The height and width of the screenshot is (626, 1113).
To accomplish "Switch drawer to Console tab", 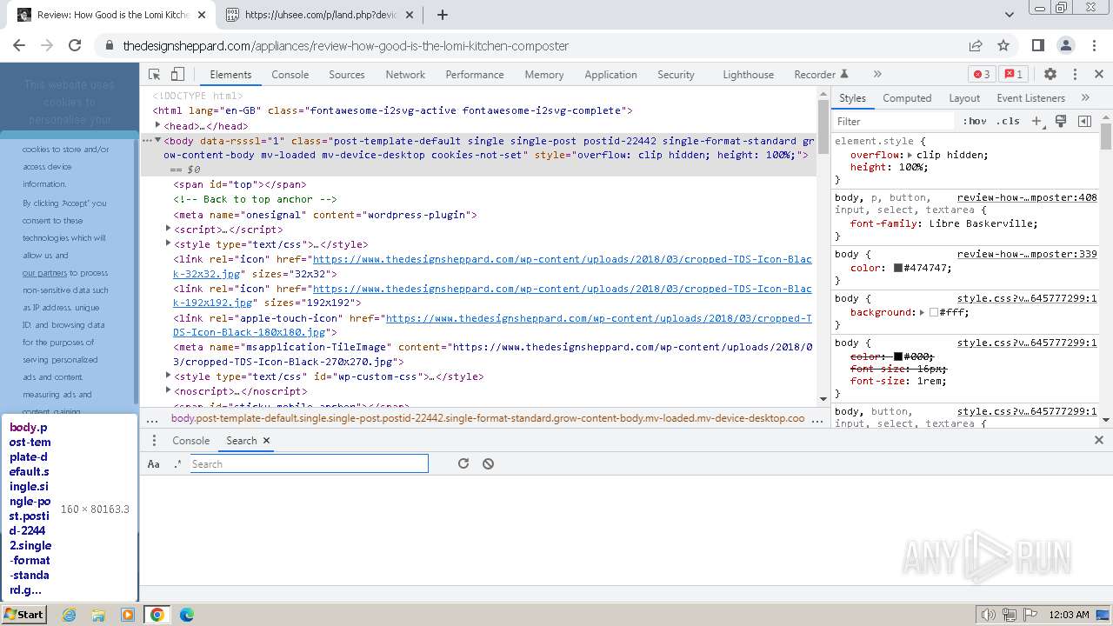I will pyautogui.click(x=190, y=441).
